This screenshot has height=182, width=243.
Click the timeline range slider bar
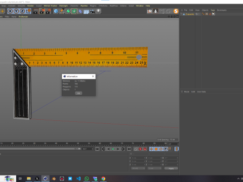click(x=40, y=149)
